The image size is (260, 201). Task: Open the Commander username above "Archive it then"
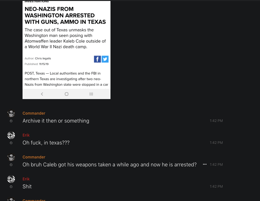(34, 113)
